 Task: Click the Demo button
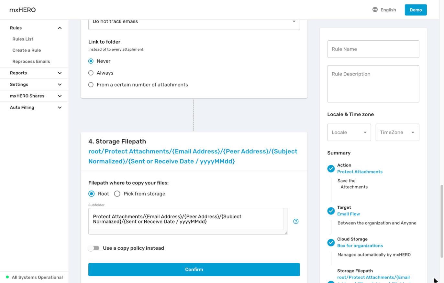416,10
